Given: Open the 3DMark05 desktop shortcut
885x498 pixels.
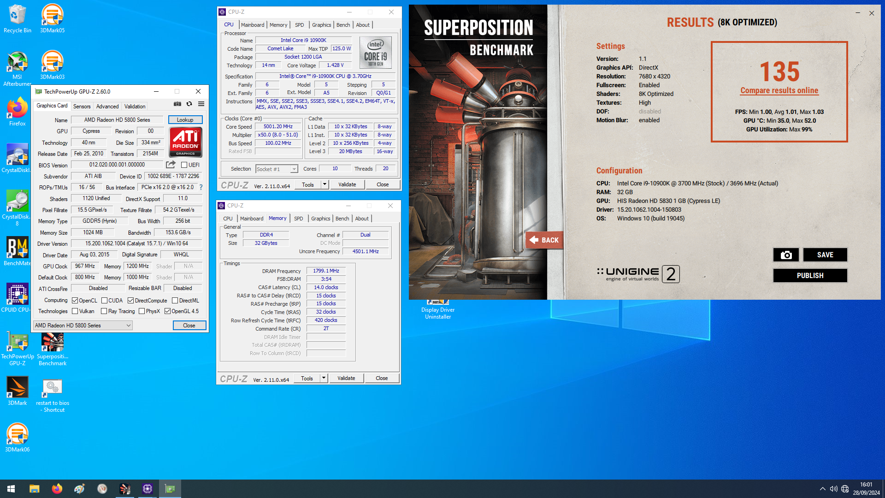Looking at the screenshot, I should [52, 19].
